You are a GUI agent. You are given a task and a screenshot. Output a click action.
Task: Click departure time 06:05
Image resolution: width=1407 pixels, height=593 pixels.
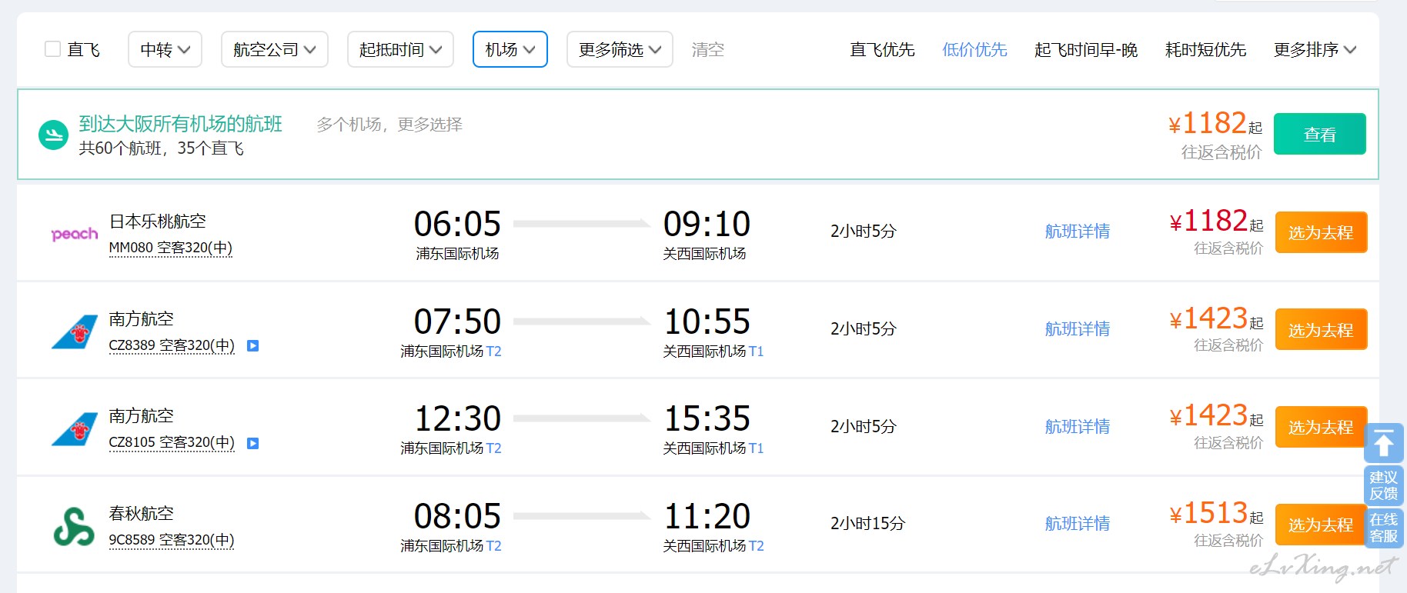pos(457,225)
